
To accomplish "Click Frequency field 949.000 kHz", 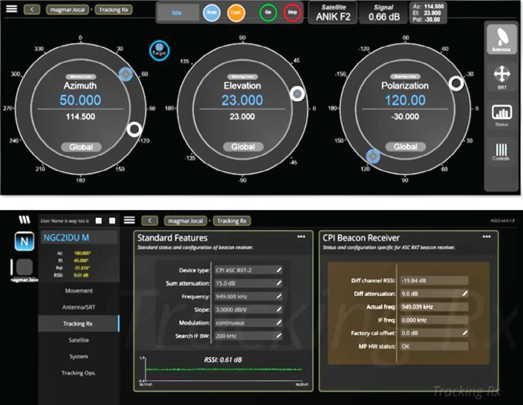I will click(x=248, y=296).
